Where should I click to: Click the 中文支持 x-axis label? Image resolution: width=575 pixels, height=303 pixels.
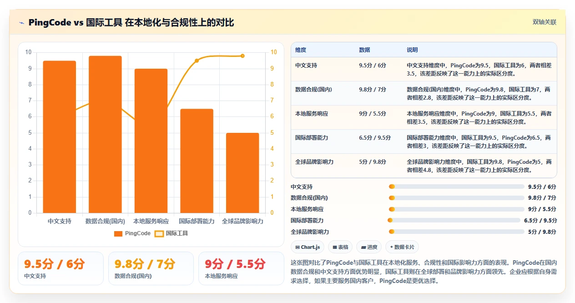coord(60,222)
